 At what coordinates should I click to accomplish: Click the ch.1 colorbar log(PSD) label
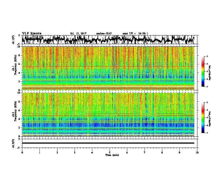pos(210,73)
